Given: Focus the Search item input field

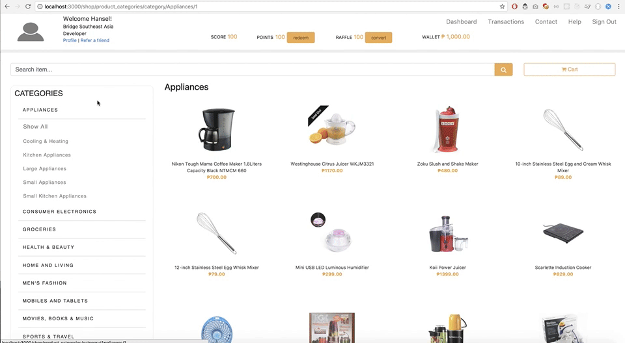Looking at the screenshot, I should (253, 70).
